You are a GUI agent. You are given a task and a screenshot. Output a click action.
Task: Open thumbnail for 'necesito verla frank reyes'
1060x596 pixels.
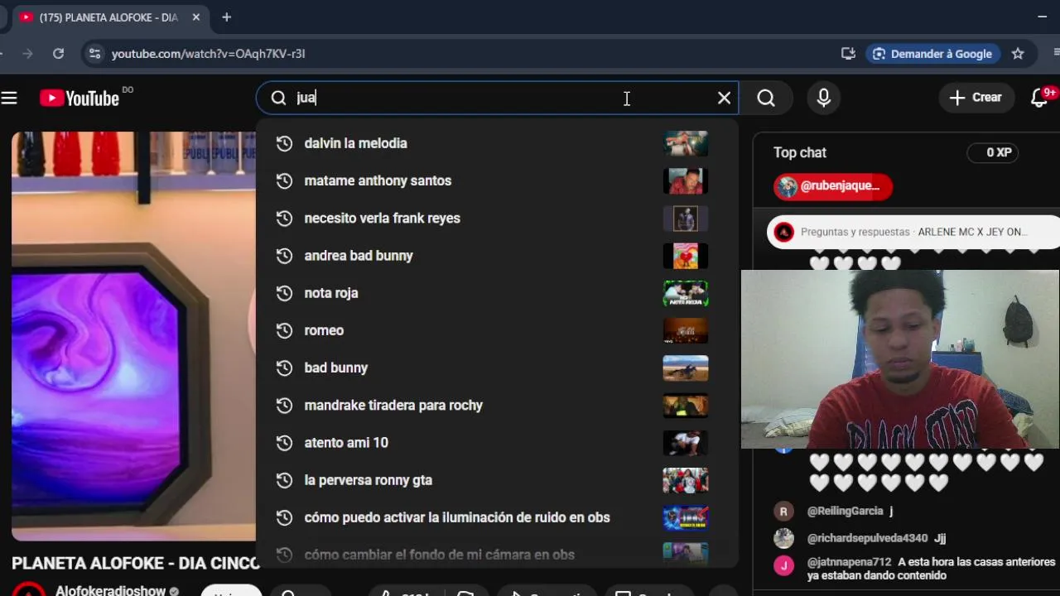tap(686, 218)
